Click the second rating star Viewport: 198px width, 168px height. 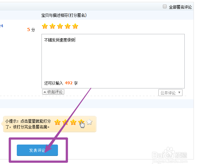tap(52, 26)
